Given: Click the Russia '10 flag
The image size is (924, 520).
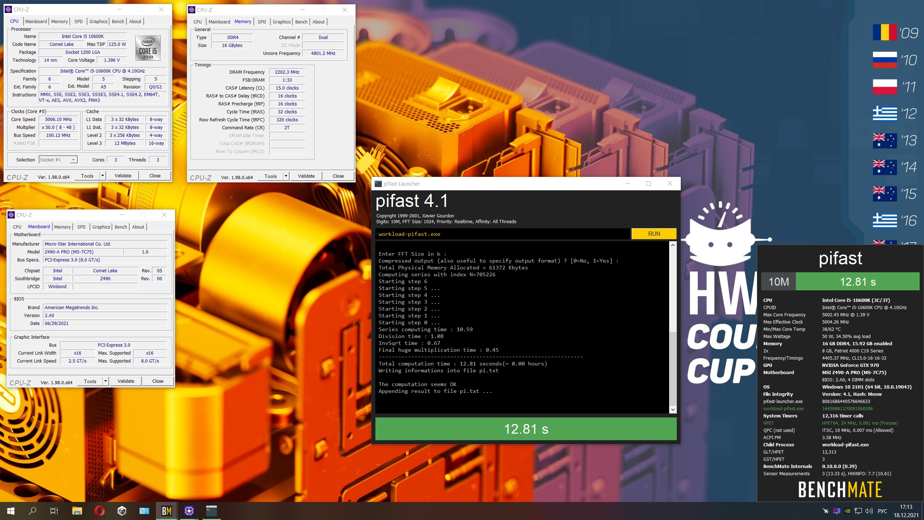Looking at the screenshot, I should point(885,60).
